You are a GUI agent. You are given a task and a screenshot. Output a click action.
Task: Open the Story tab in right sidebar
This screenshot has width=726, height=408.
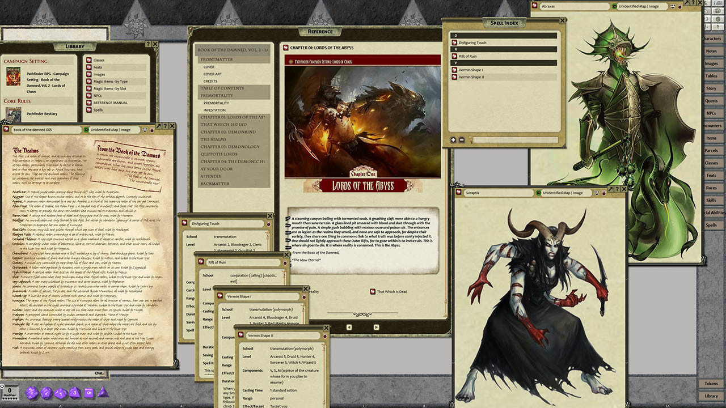coord(711,88)
